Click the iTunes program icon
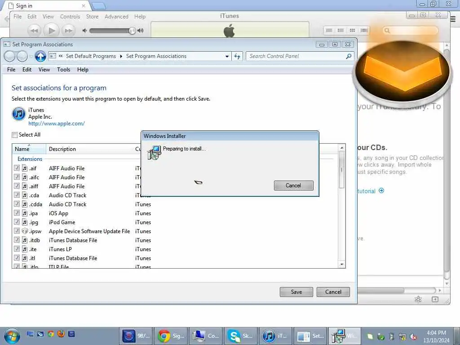460x345 pixels. point(19,114)
